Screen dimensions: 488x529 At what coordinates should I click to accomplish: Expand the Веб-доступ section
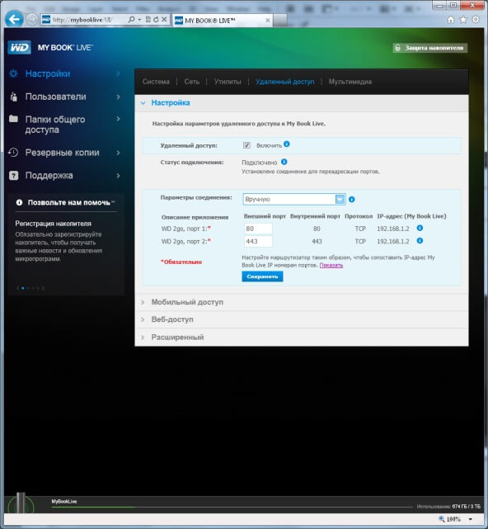click(172, 319)
